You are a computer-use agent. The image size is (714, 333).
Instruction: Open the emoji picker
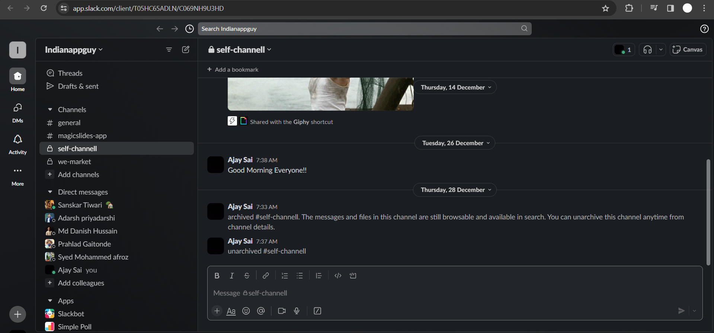click(246, 311)
